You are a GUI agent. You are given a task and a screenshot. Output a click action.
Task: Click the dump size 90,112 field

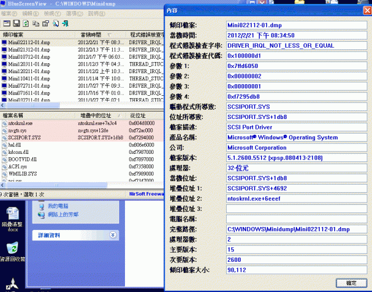296,270
